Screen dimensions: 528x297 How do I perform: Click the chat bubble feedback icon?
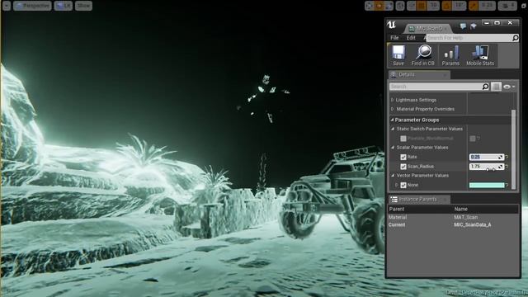pyautogui.click(x=464, y=26)
